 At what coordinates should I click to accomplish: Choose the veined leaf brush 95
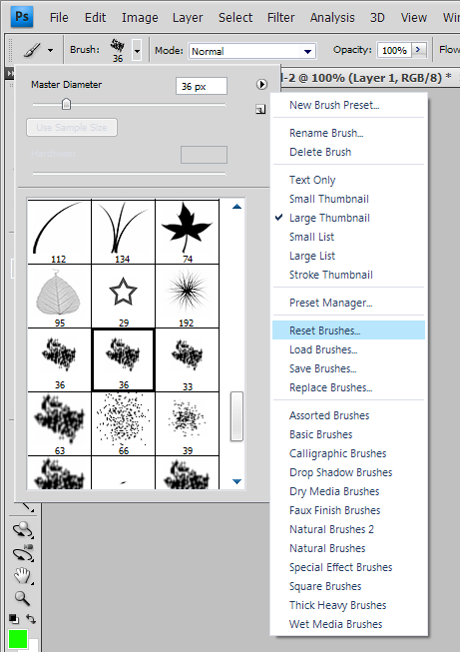click(59, 297)
